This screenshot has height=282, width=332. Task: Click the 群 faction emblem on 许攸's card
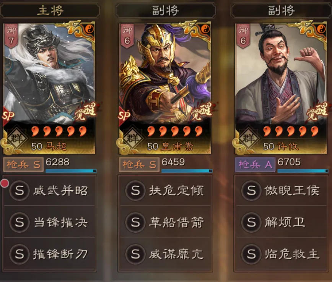tap(249, 139)
